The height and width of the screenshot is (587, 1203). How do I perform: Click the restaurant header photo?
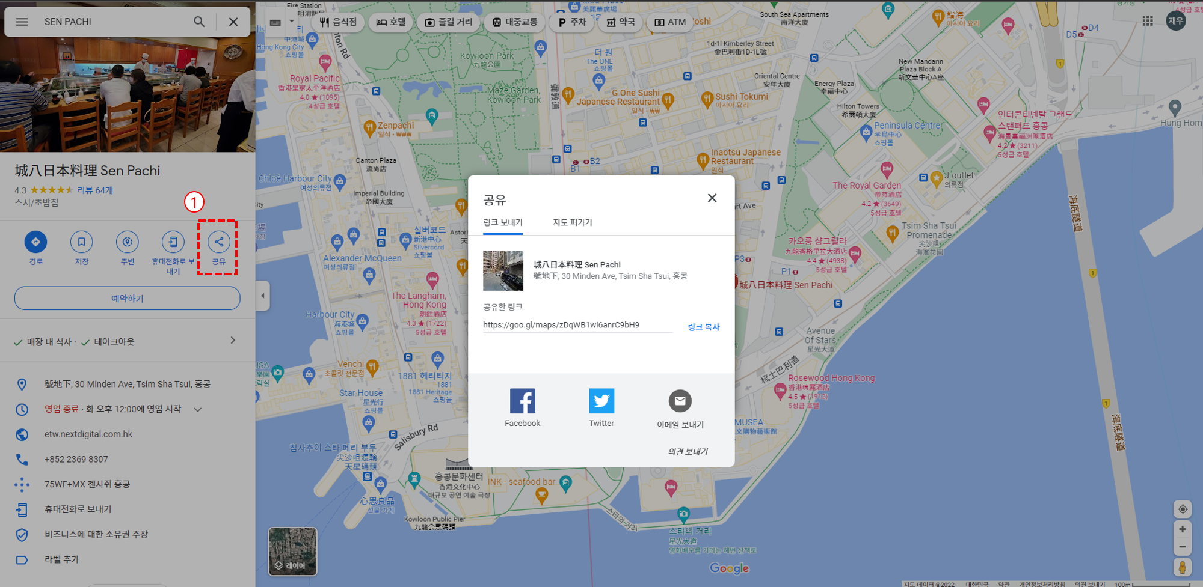128,95
